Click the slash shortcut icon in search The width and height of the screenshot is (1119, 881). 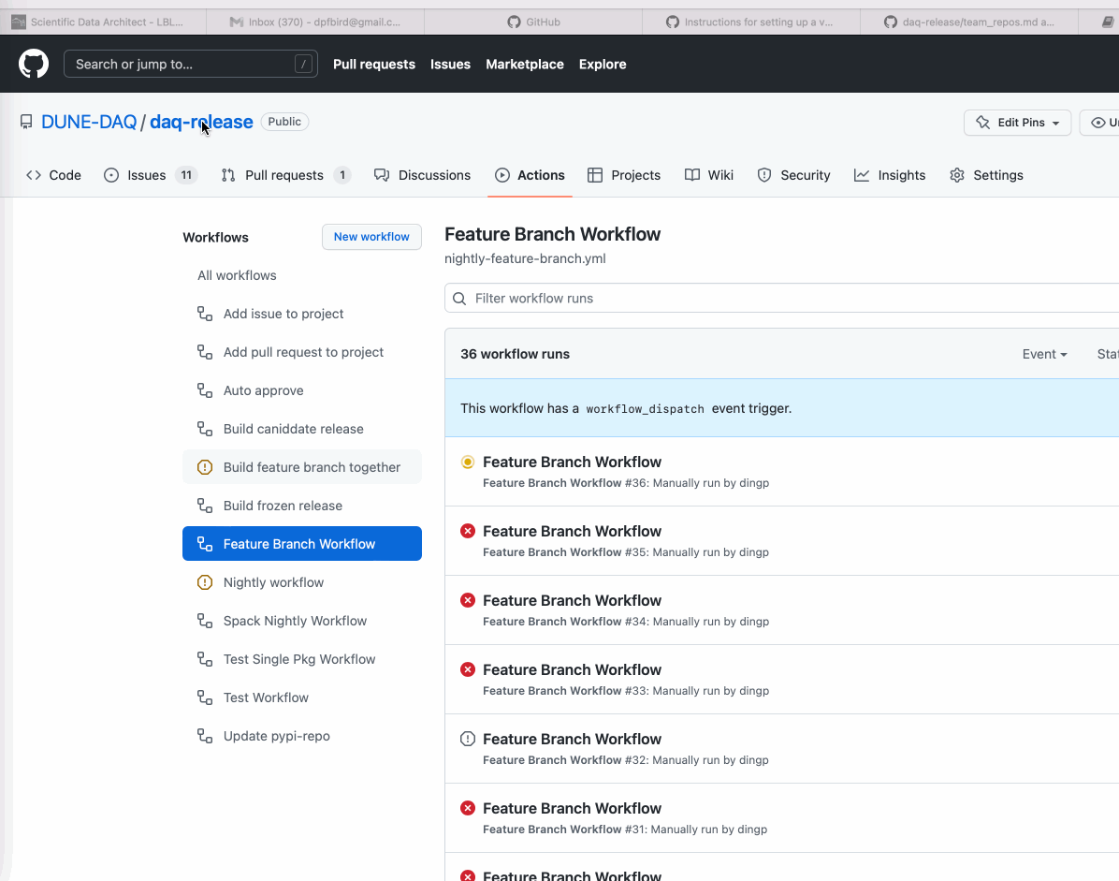point(303,65)
